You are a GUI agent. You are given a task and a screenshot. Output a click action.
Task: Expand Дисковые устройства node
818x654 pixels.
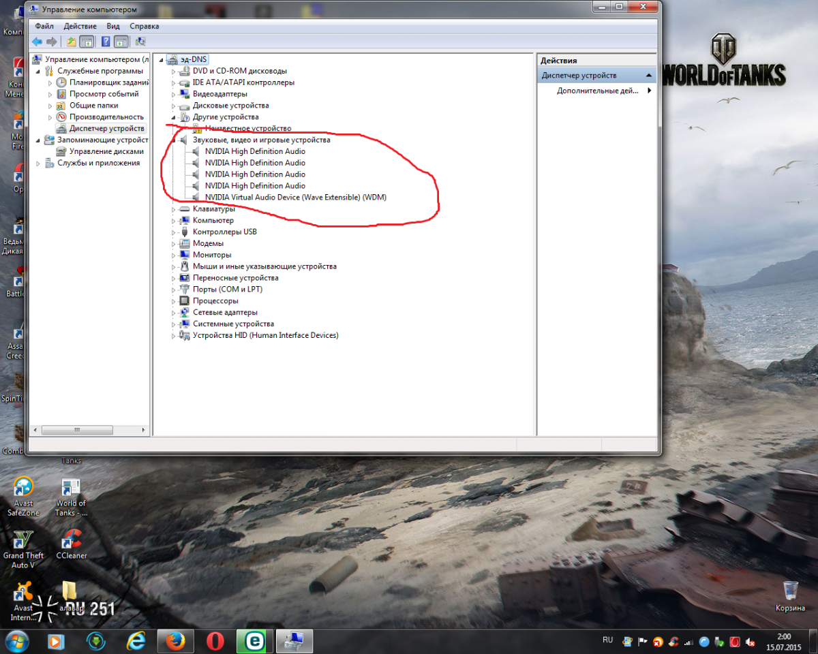coord(173,106)
